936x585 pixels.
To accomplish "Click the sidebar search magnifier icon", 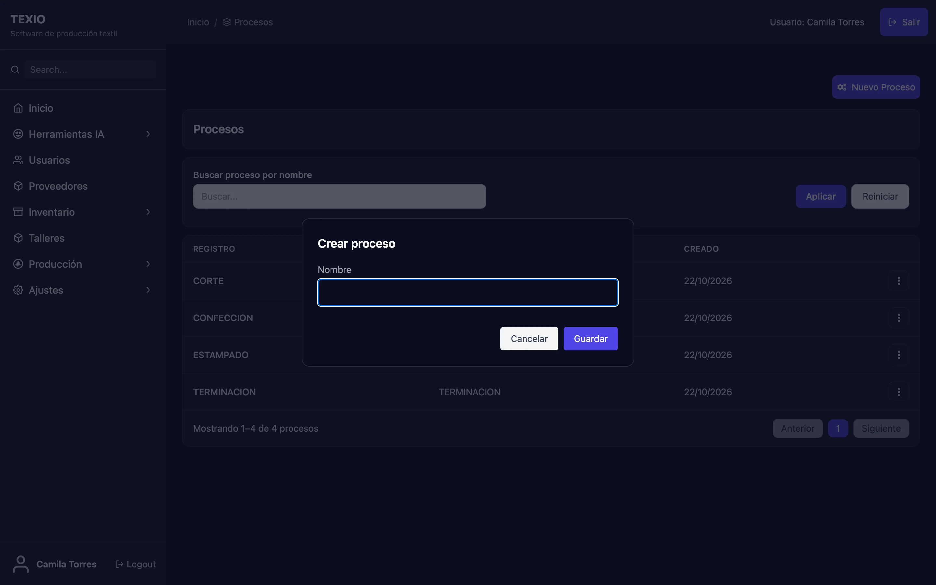I will (x=15, y=70).
